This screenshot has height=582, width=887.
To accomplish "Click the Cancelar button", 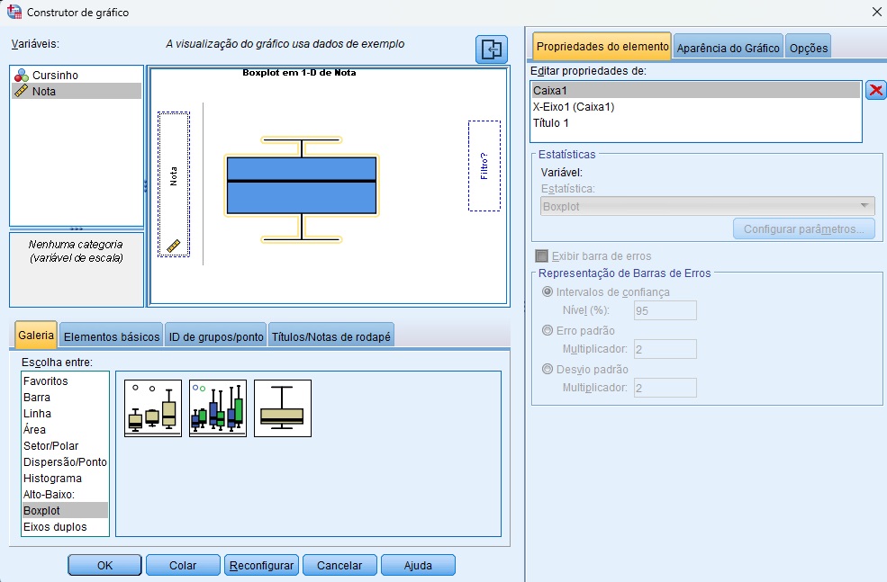I will (x=339, y=565).
